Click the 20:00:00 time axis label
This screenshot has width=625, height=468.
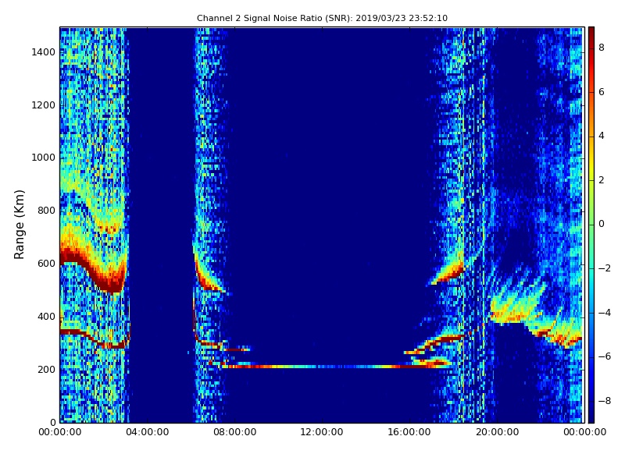point(497,432)
